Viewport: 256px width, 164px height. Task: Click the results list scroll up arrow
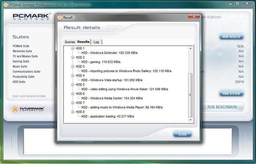pyautogui.click(x=191, y=48)
